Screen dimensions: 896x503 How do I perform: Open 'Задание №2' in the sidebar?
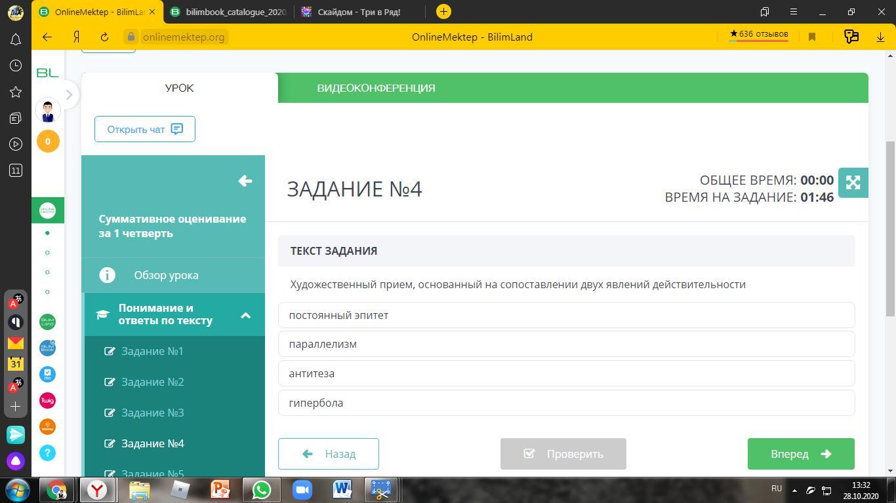(x=152, y=382)
